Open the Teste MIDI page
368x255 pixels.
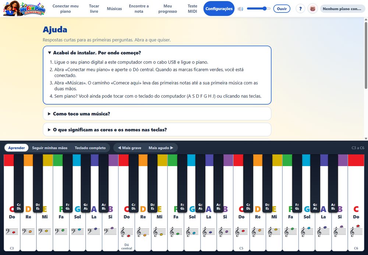point(192,9)
